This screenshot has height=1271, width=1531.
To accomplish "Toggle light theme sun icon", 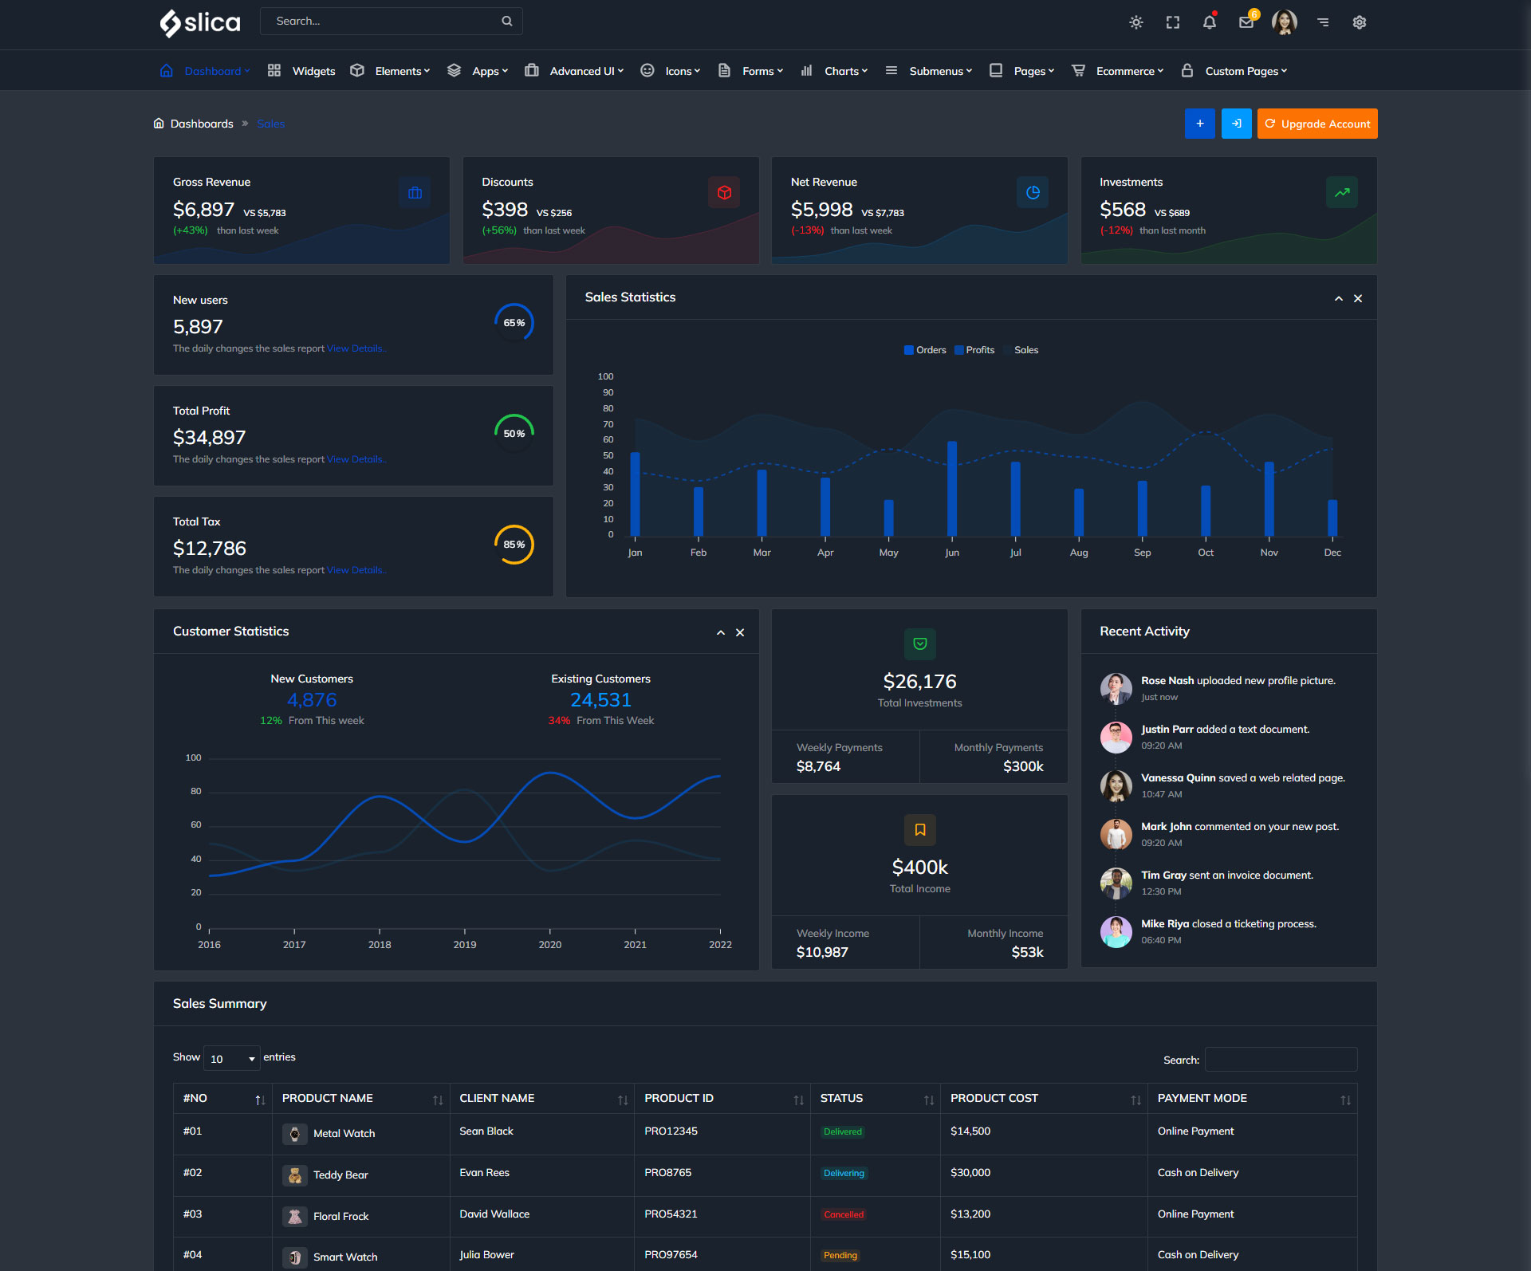I will click(x=1136, y=22).
